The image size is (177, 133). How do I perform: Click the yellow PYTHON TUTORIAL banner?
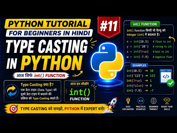tap(47, 24)
